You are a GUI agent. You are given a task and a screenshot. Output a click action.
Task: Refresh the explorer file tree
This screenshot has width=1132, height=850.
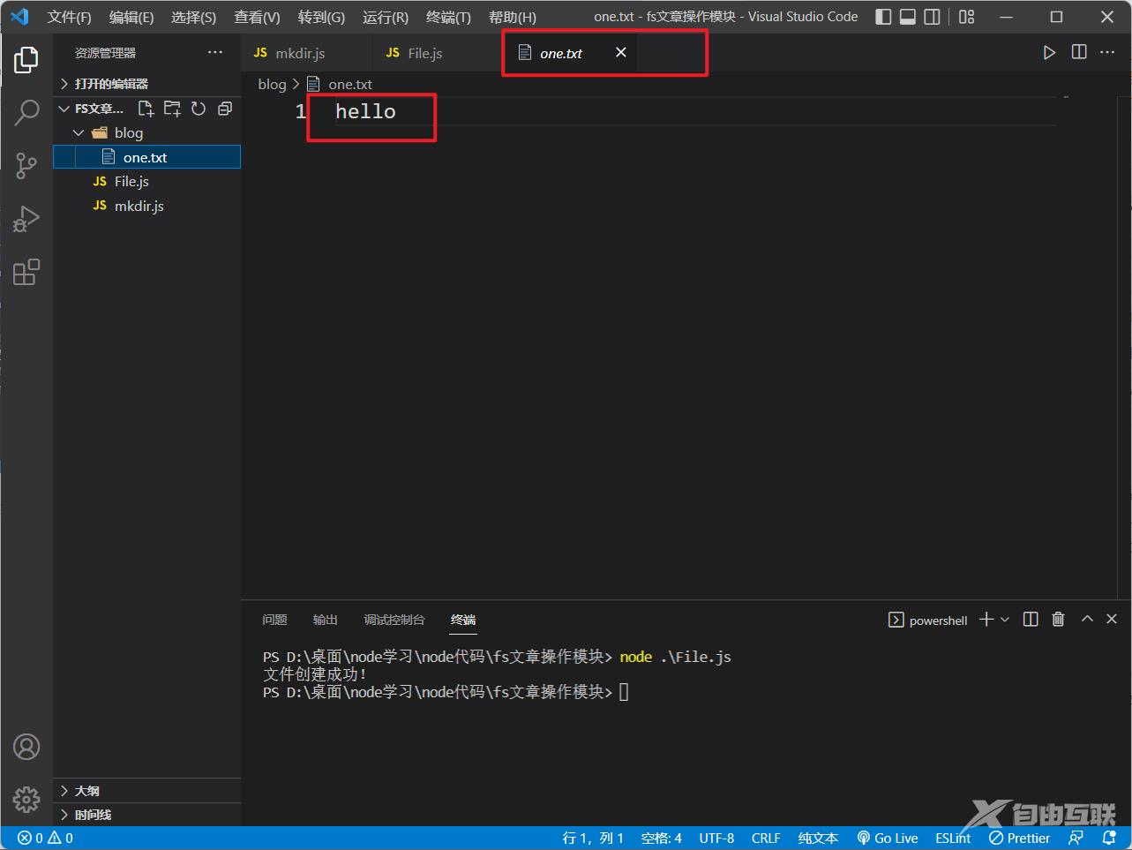point(199,109)
